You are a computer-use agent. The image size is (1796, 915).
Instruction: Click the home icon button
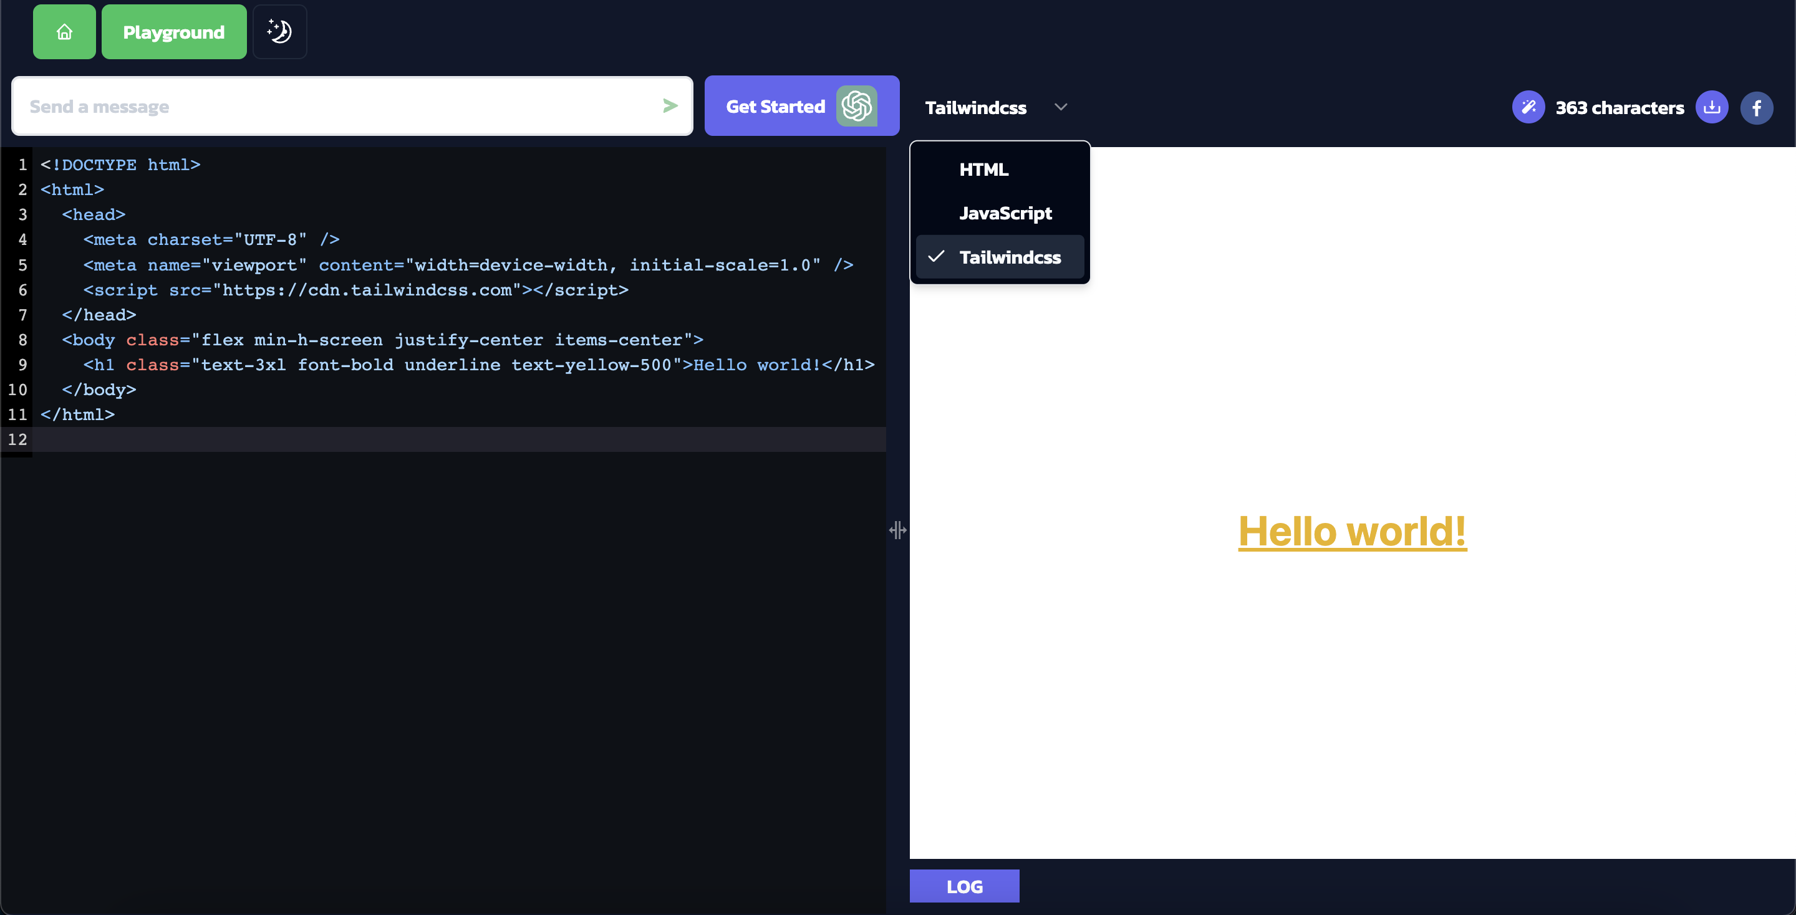point(64,32)
